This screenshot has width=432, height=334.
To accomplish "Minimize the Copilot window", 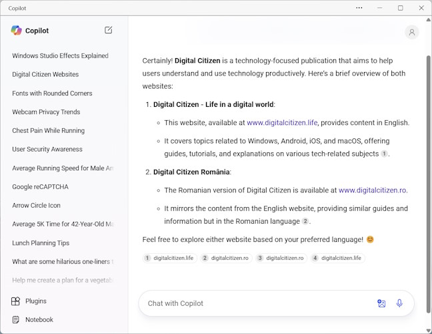I will pos(380,8).
